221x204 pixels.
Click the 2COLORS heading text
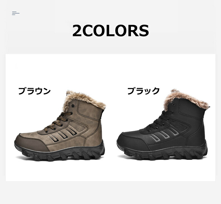pyautogui.click(x=111, y=31)
